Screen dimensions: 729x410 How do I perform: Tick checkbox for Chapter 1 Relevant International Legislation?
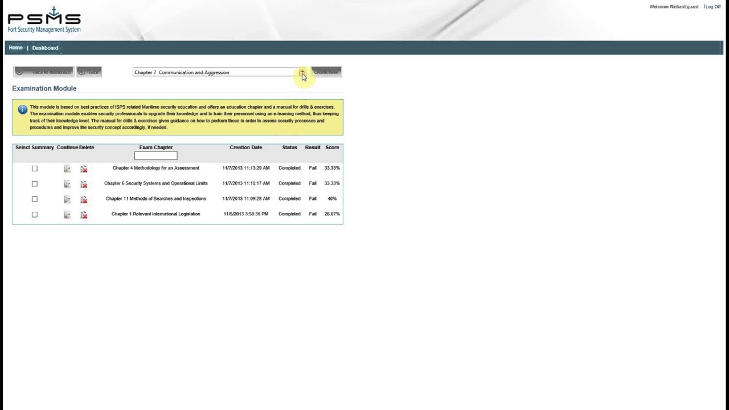click(35, 215)
